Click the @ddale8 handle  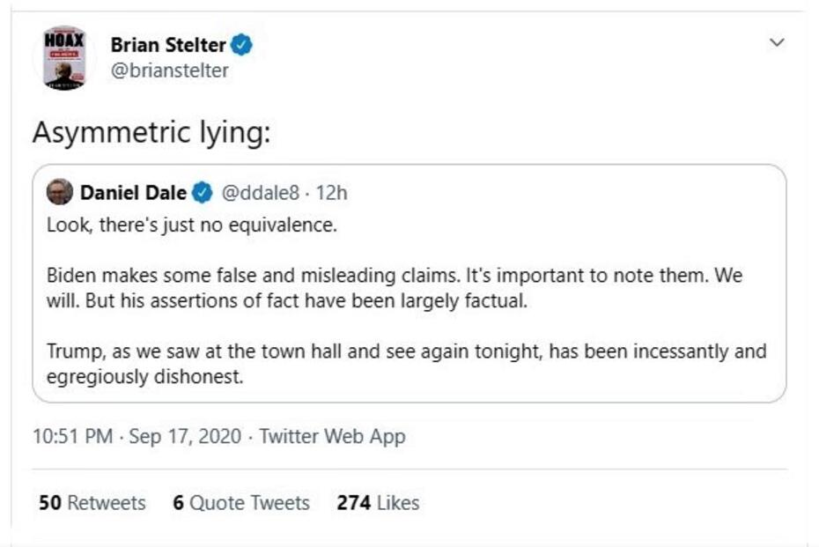point(261,192)
